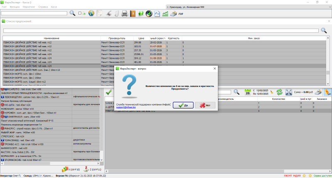
Task: Open the Маркетинг menu
Action: pos(29,7)
